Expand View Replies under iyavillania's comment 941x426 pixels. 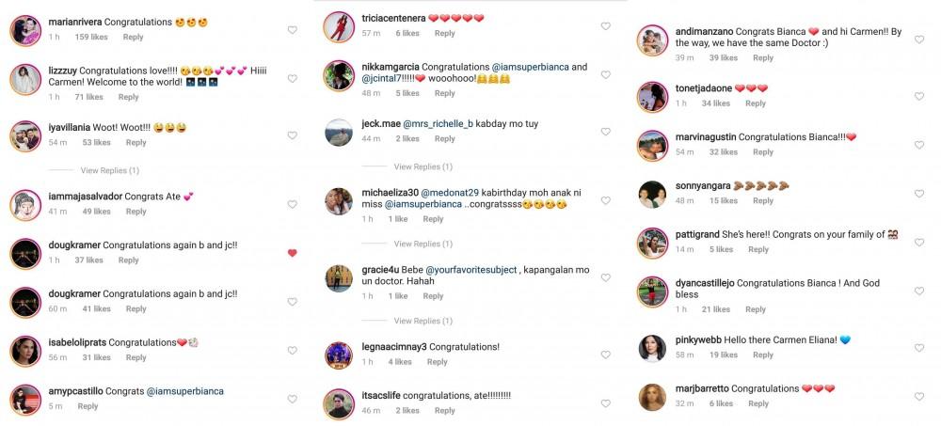110,170
